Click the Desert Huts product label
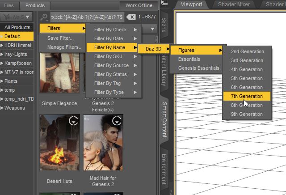 click(59, 181)
